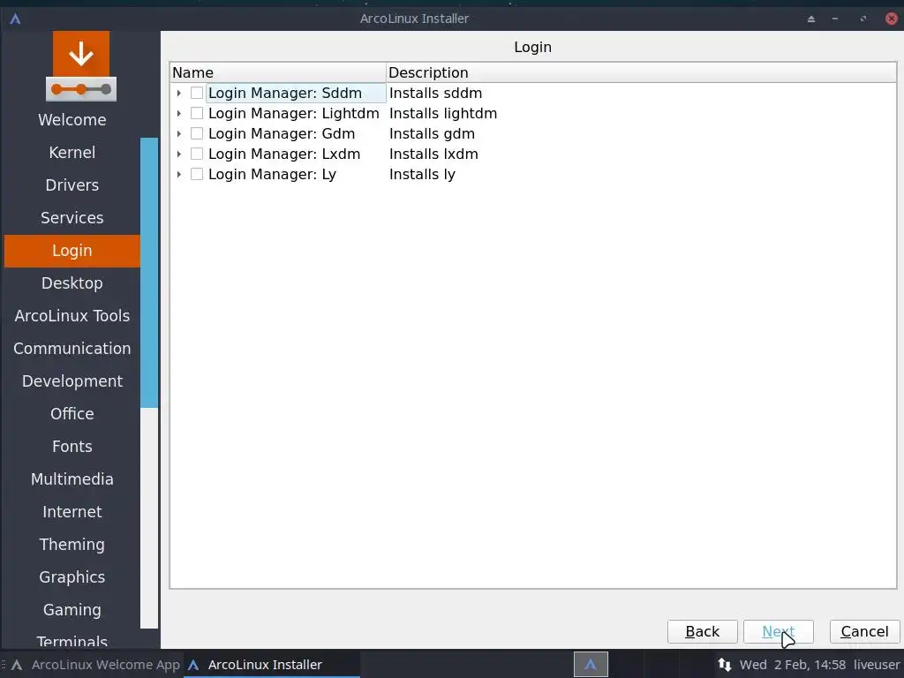Select Graphics in the sidebar

coord(72,577)
